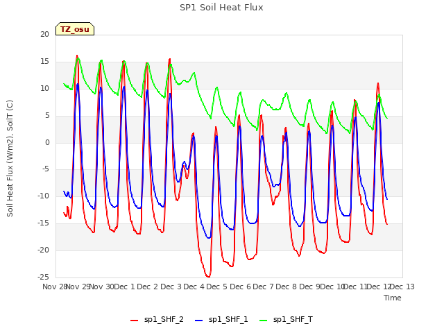Toggle sp1_SHF_1 series in legend

(221, 320)
